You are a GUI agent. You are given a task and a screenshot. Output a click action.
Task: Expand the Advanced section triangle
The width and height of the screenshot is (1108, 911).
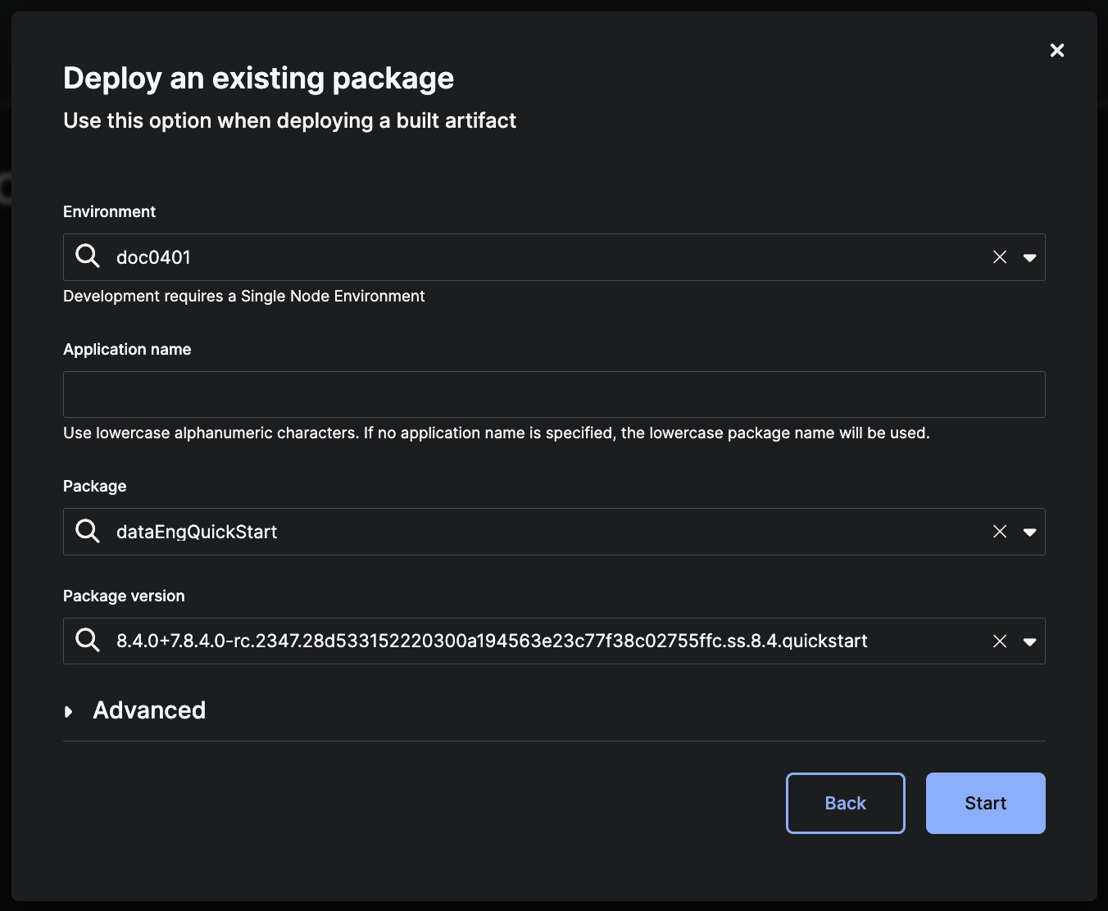click(x=69, y=711)
